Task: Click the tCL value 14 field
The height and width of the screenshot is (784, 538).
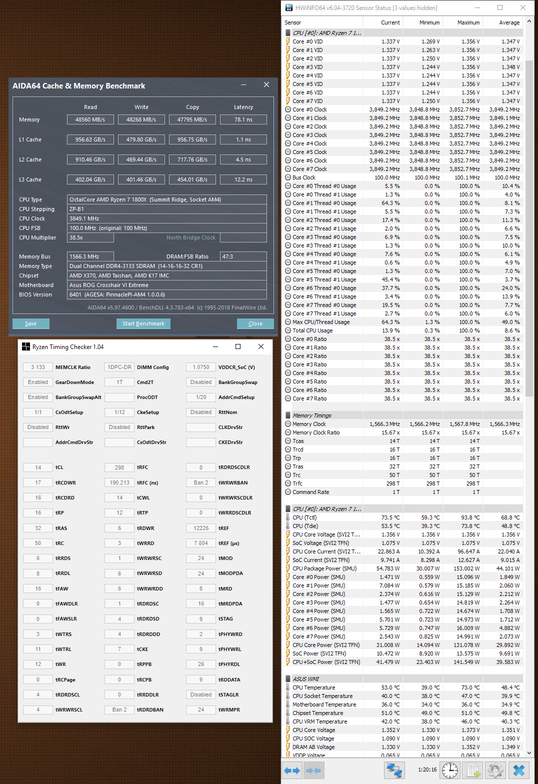Action: point(38,467)
